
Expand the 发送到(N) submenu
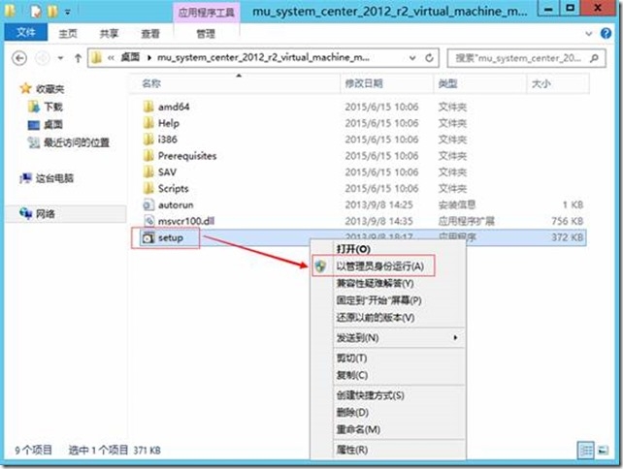(x=397, y=337)
